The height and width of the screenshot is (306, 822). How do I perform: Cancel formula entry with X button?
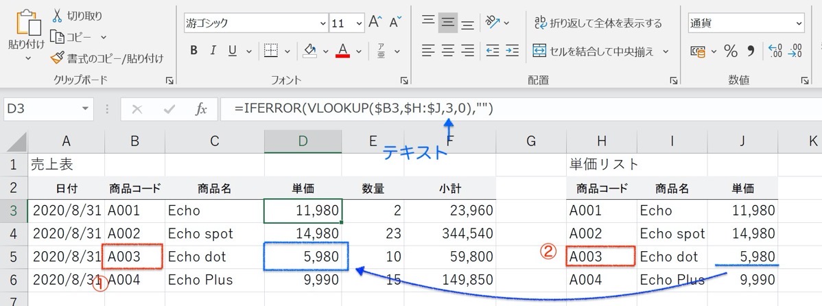tap(137, 109)
